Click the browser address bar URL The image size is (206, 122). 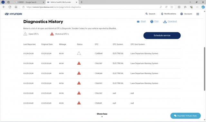click(54, 7)
